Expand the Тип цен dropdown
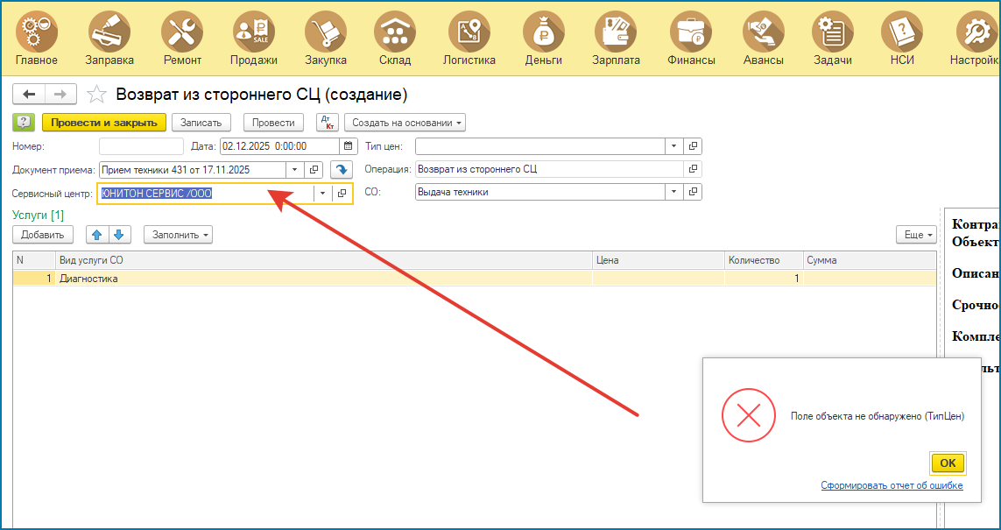This screenshot has height=530, width=1001. tap(674, 146)
